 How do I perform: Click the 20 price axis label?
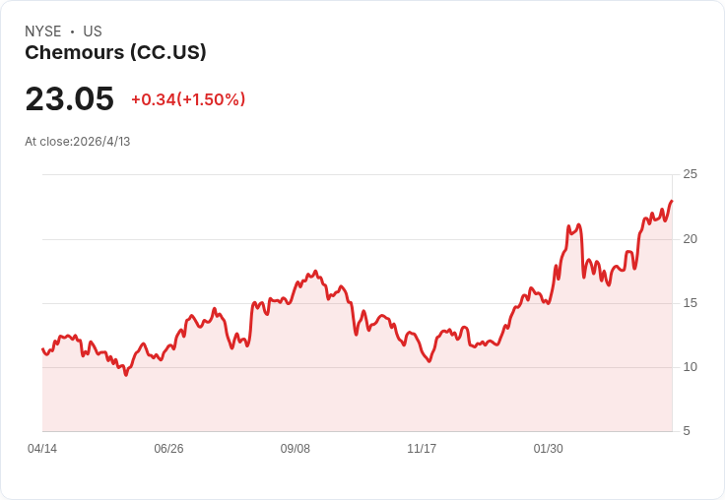point(690,239)
